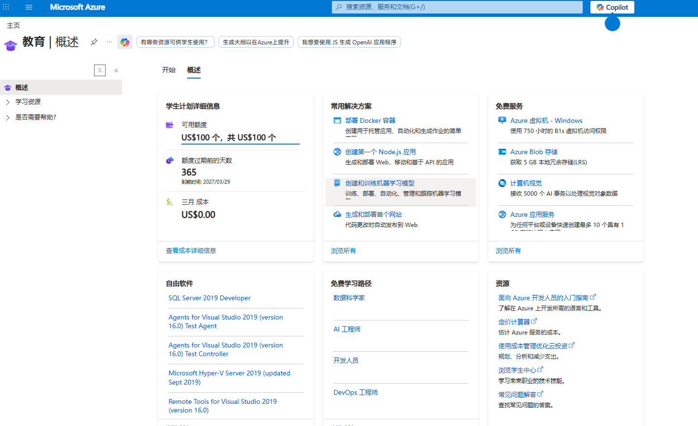Clear sidebar search with X box
Screen dimensions: 698x426
click(x=100, y=70)
